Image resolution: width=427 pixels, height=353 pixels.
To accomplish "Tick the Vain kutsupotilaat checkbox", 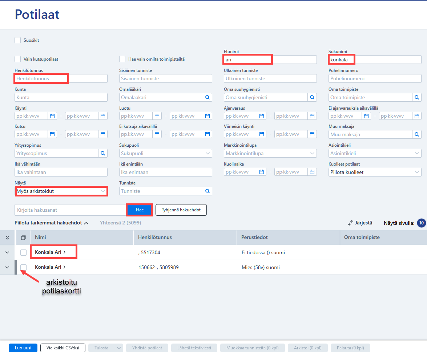I will 18,59.
